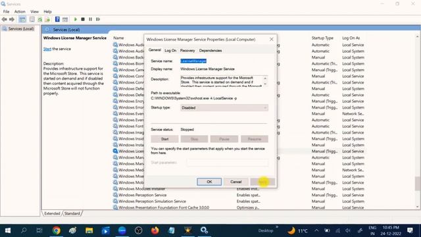This screenshot has width=421, height=237.
Task: Click the 11°C weather widget in taskbar
Action: pyautogui.click(x=297, y=230)
